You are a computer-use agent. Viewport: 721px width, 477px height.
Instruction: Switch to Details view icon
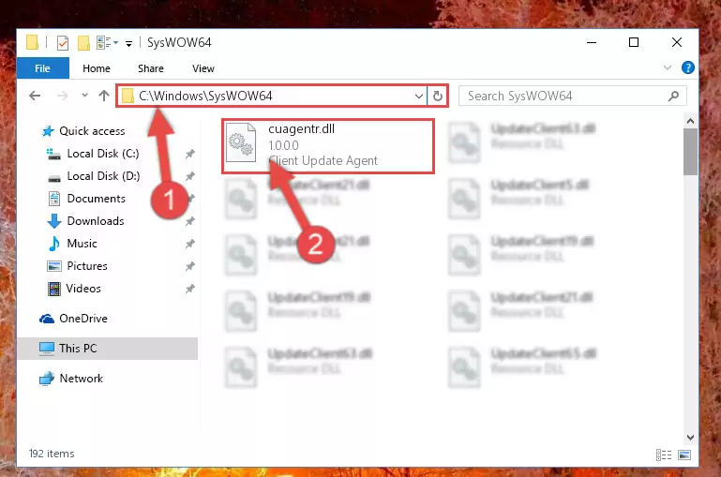tap(664, 455)
